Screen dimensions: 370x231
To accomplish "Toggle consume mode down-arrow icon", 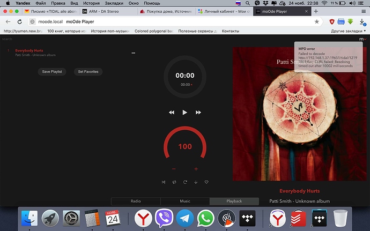I will click(x=196, y=182).
